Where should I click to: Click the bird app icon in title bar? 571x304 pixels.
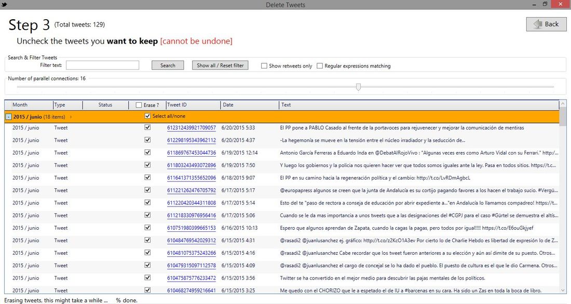(4, 4)
